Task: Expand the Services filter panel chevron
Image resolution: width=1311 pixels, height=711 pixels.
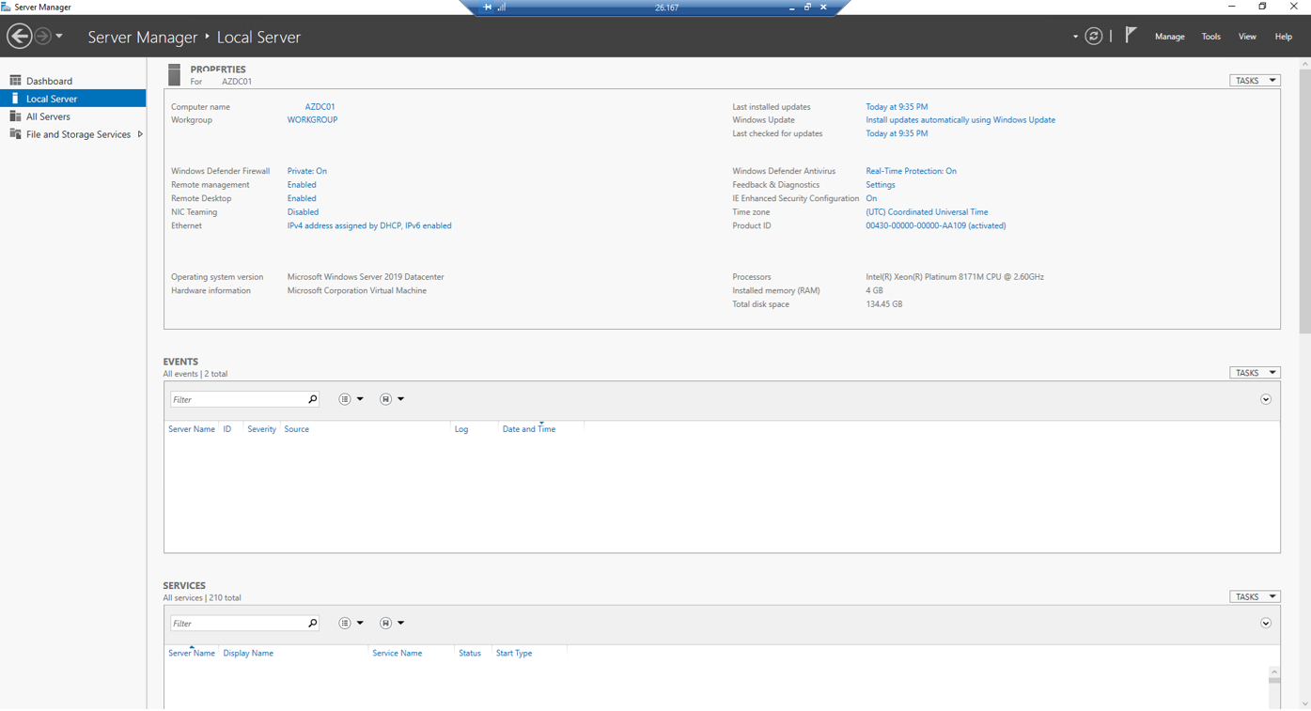Action: 1266,623
